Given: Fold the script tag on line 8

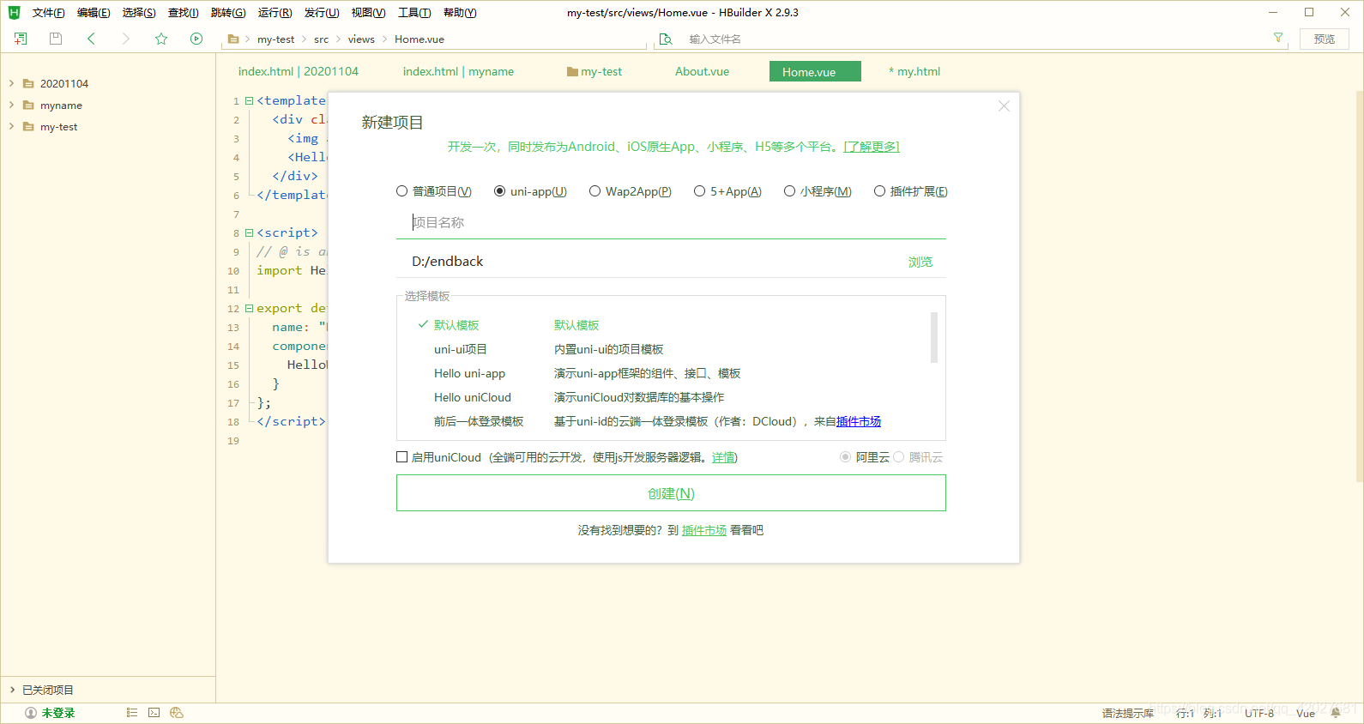Looking at the screenshot, I should [249, 232].
